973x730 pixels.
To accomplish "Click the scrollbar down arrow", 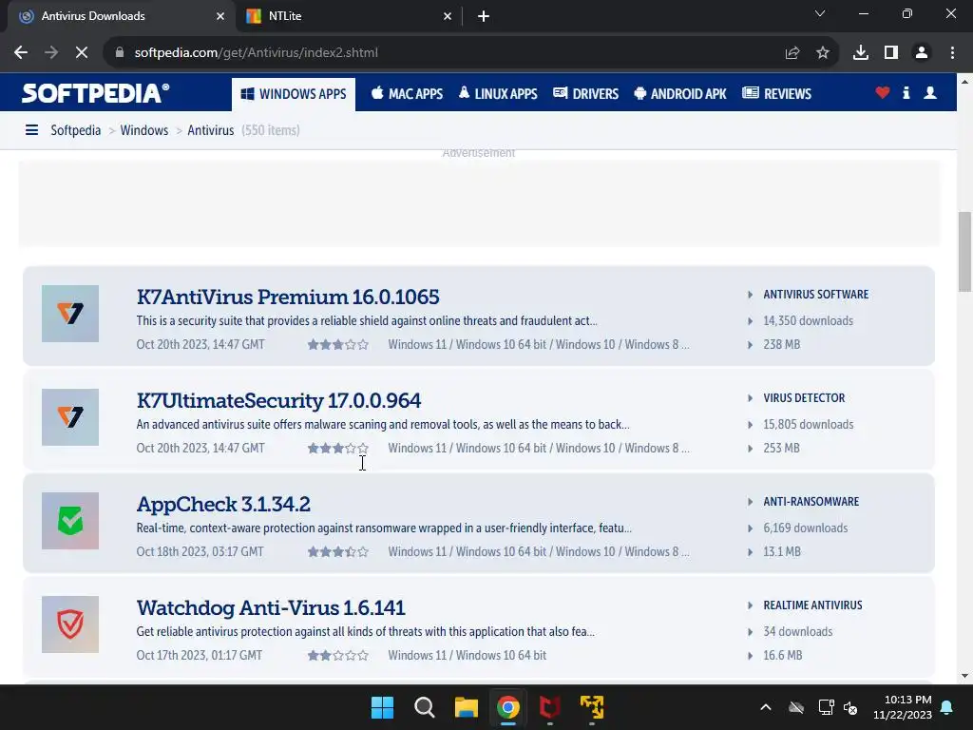I will coord(964,676).
